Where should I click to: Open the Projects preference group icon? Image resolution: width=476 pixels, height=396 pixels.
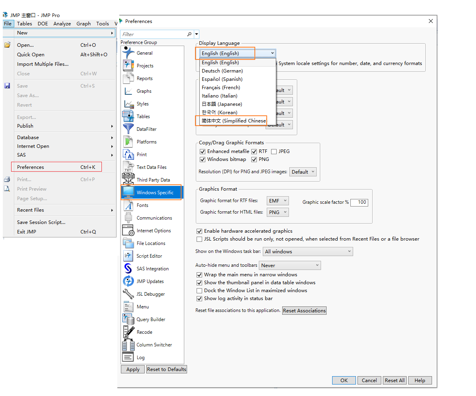coord(128,65)
